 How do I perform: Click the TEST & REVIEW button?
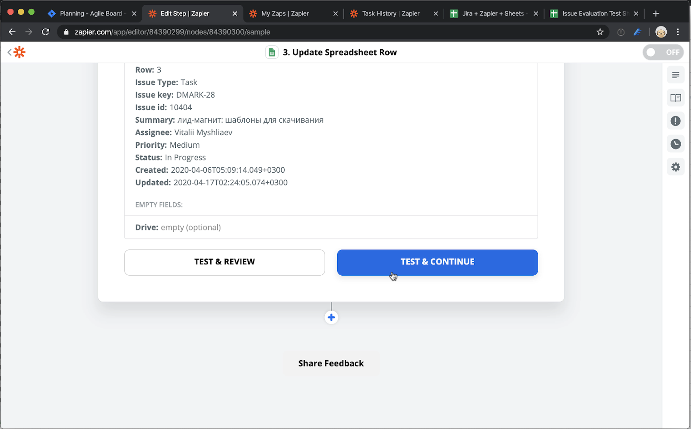point(225,262)
